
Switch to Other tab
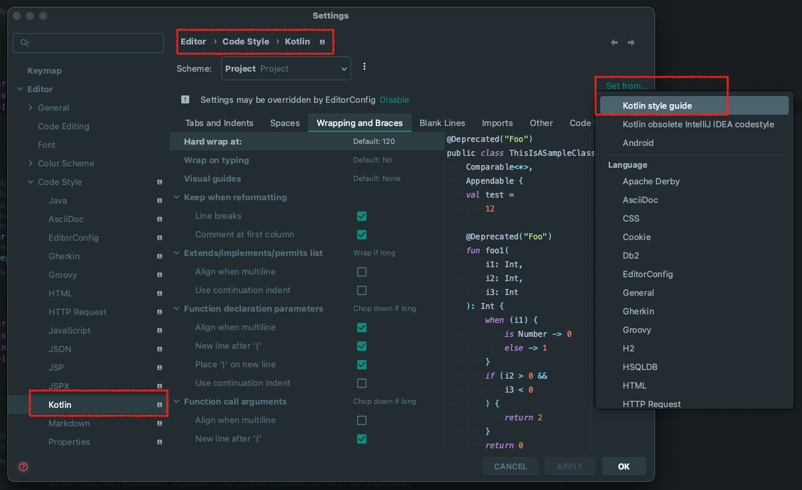pyautogui.click(x=541, y=123)
